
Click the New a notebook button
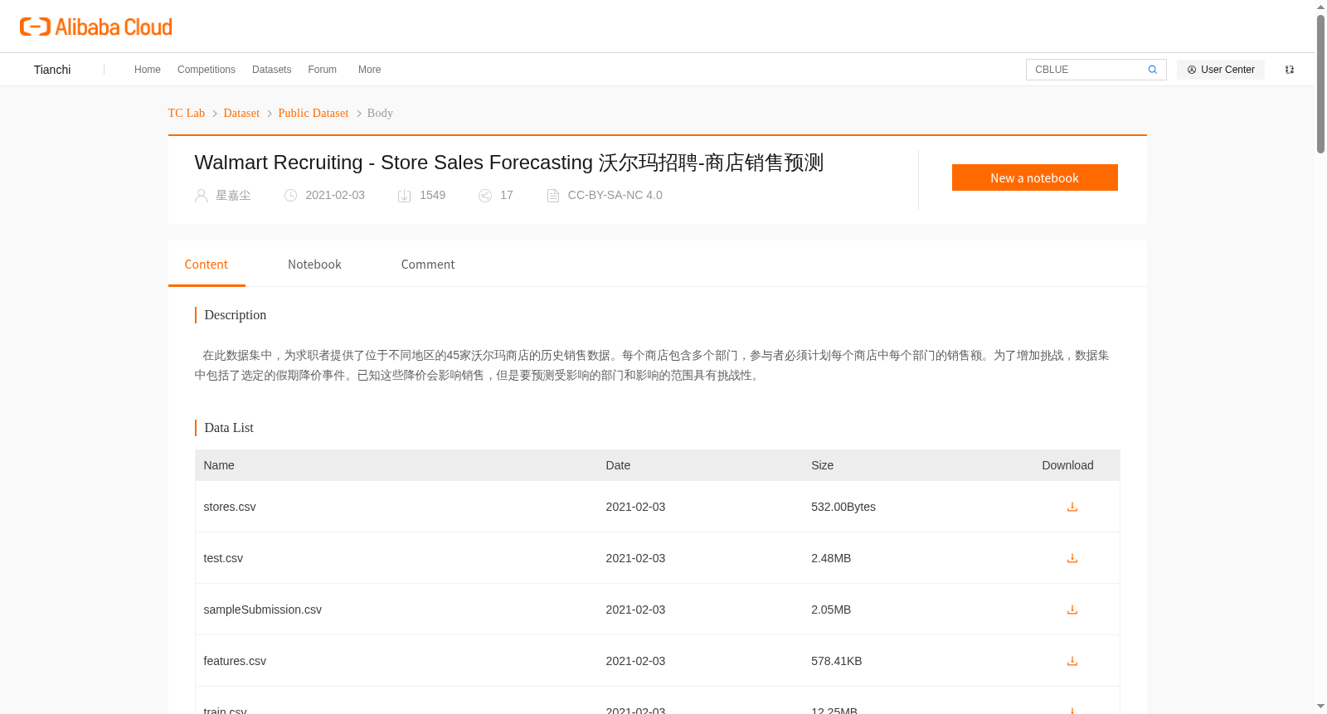point(1035,177)
